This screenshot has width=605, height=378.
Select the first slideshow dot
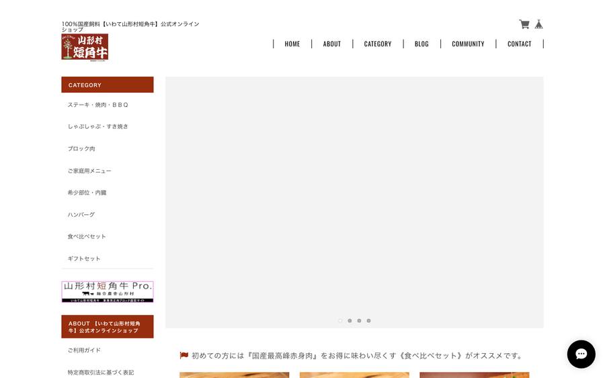[x=340, y=320]
